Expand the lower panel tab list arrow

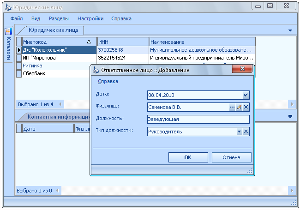point(290,116)
